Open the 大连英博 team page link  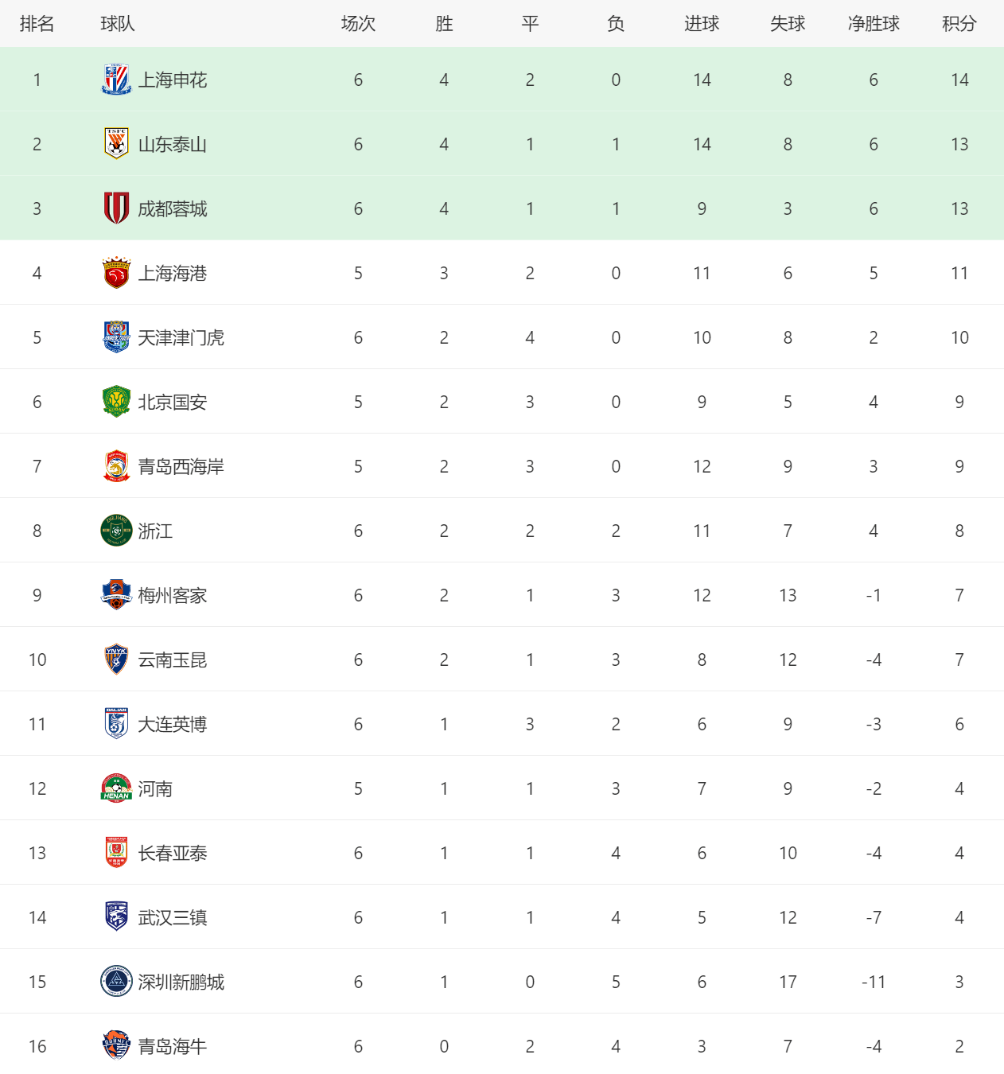click(172, 725)
